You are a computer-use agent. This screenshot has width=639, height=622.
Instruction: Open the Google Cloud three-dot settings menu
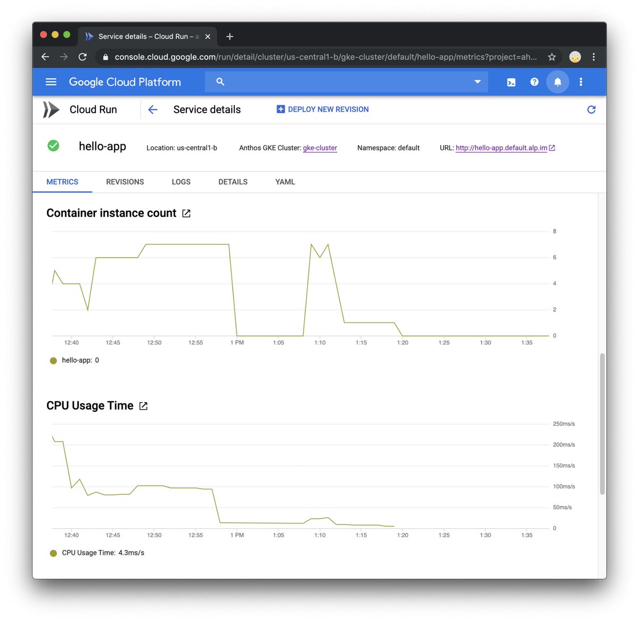point(581,82)
